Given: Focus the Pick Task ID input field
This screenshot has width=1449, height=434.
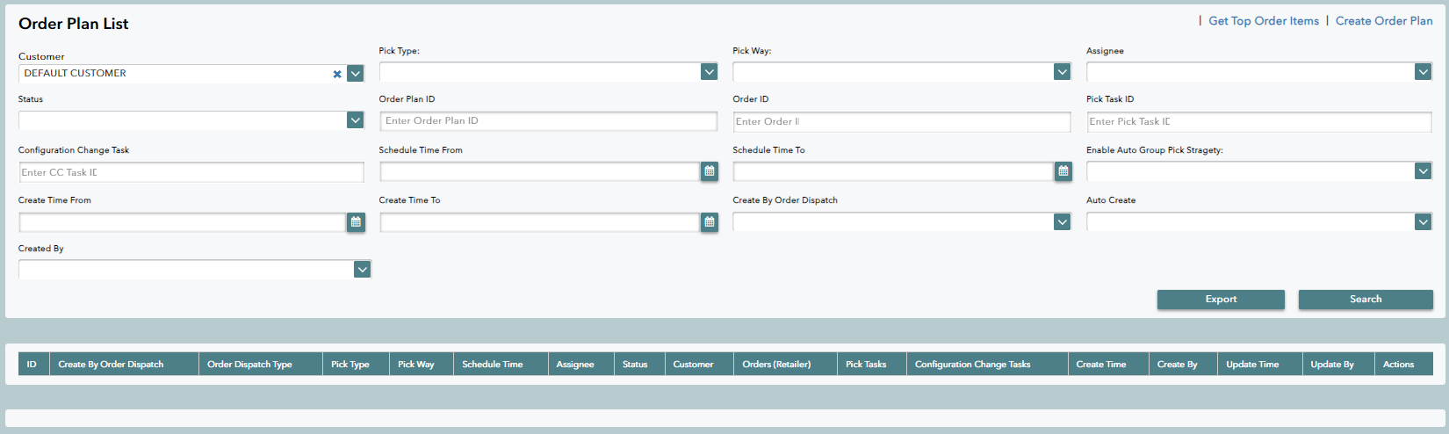Looking at the screenshot, I should pos(1259,121).
